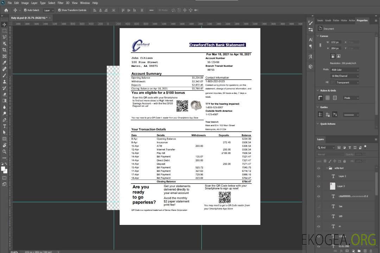Viewport: 380px width, 253px height.
Task: Select the Pen tool
Action: click(x=4, y=120)
